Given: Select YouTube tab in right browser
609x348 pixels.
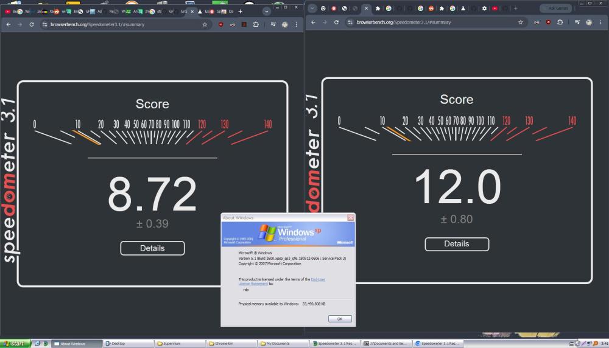Looking at the screenshot, I should [495, 8].
